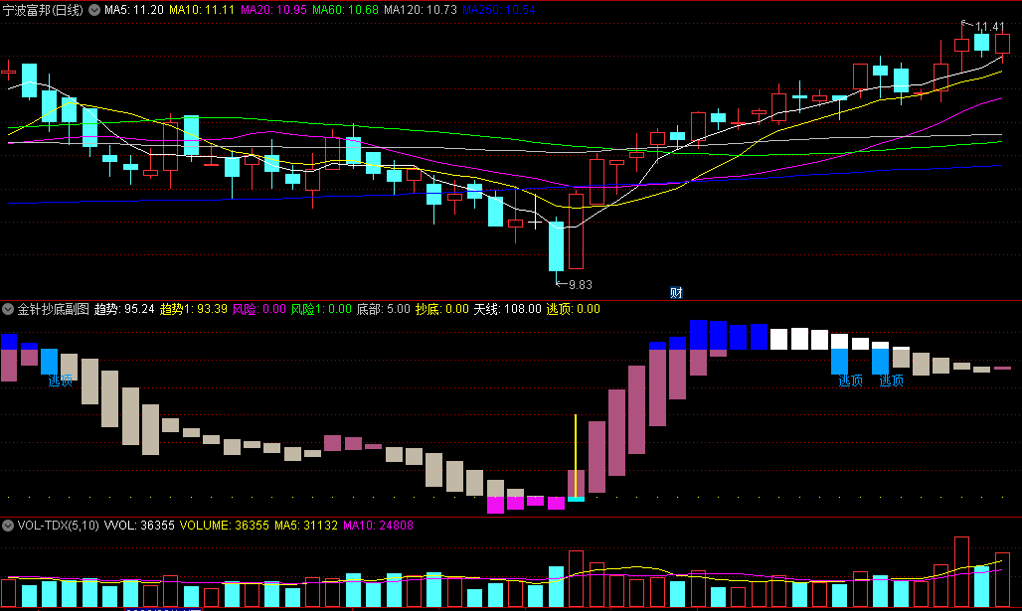
Task: Click the MA20: 10.95 label
Action: point(273,10)
